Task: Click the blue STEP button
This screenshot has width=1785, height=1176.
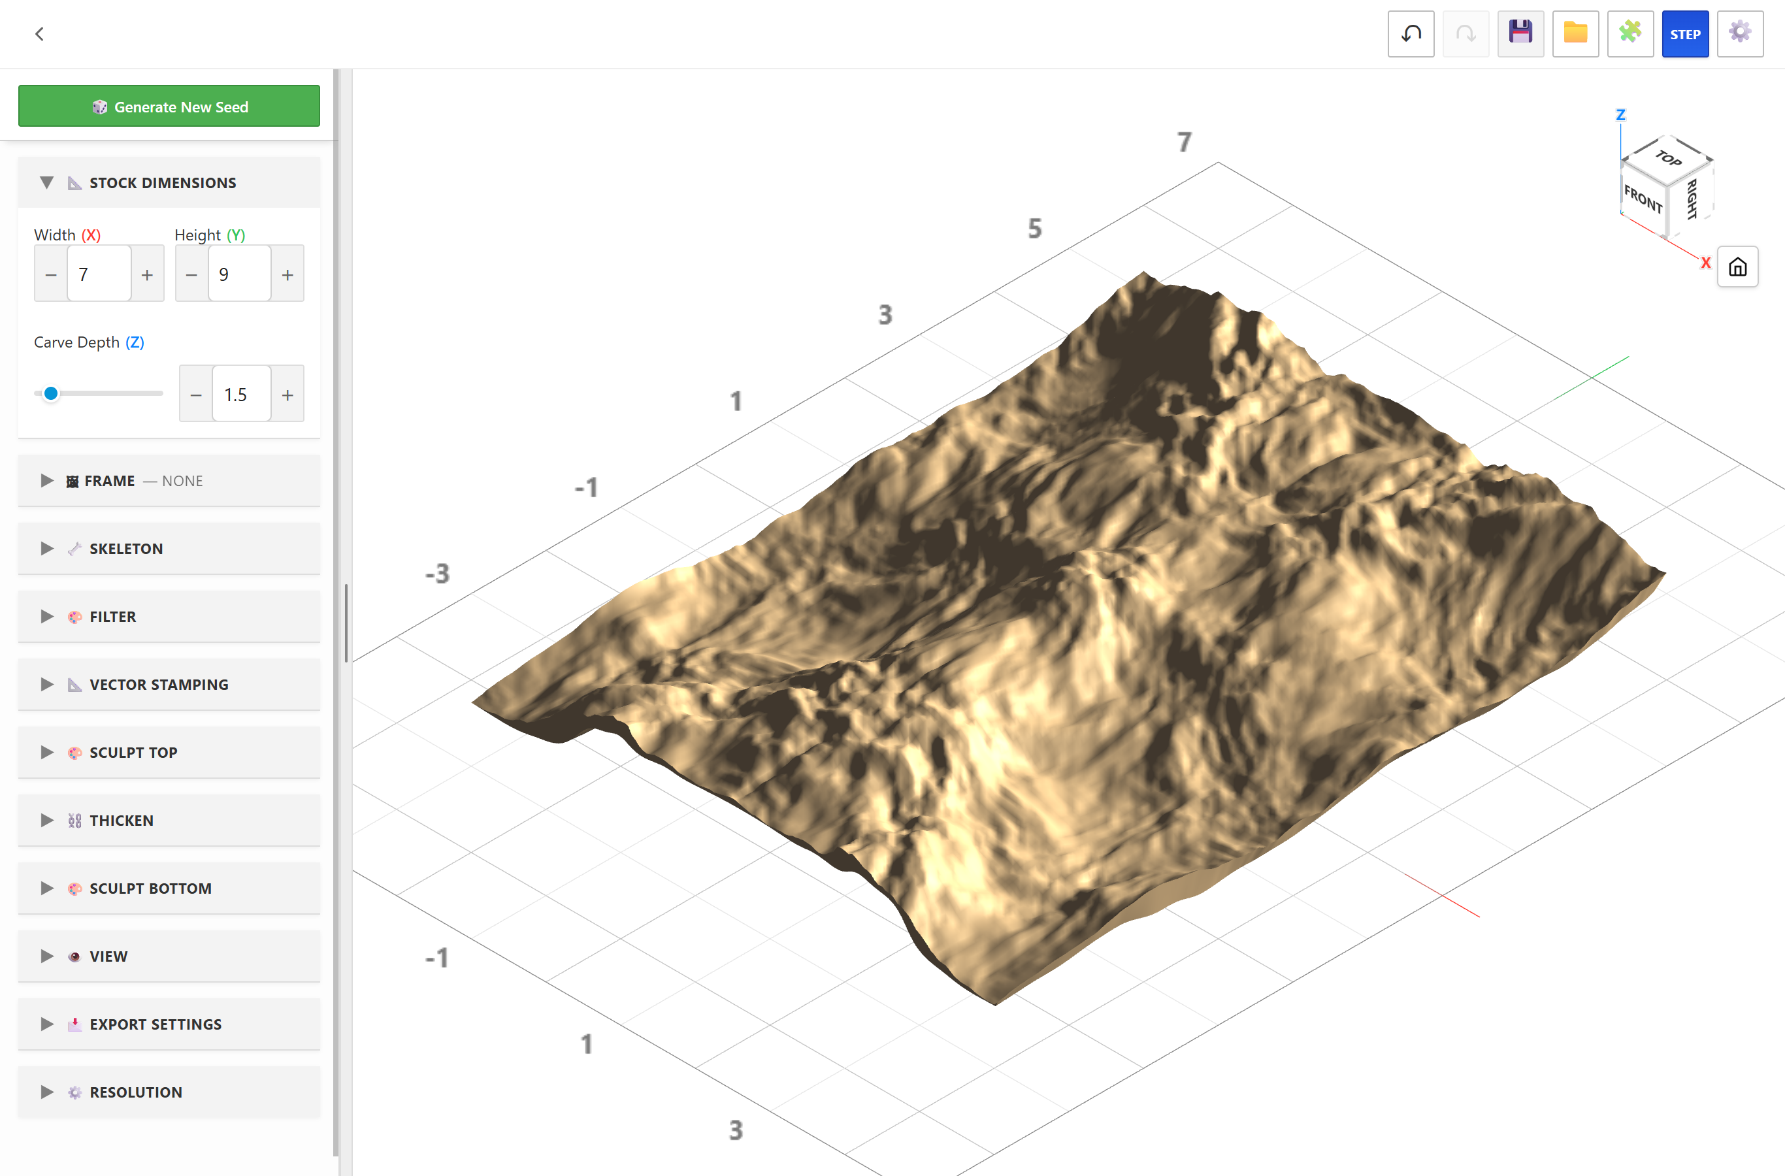Action: point(1685,34)
